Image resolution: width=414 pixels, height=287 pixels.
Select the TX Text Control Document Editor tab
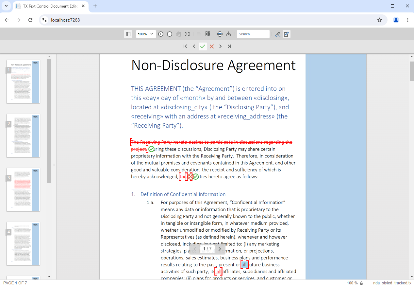coord(51,6)
